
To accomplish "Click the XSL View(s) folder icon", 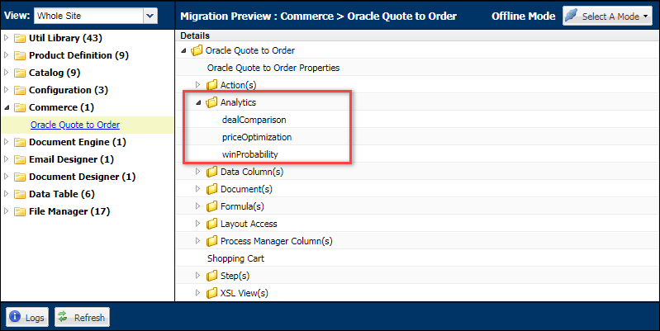I will click(x=211, y=293).
